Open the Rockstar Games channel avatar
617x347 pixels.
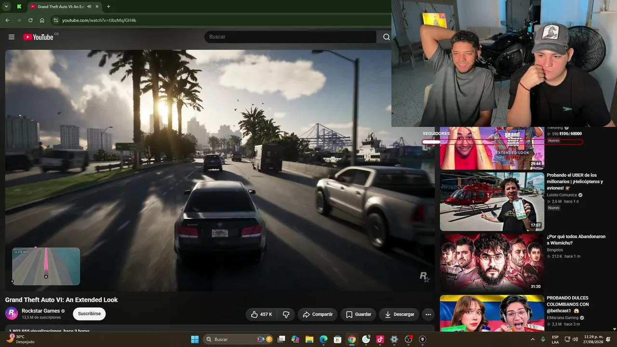12,313
